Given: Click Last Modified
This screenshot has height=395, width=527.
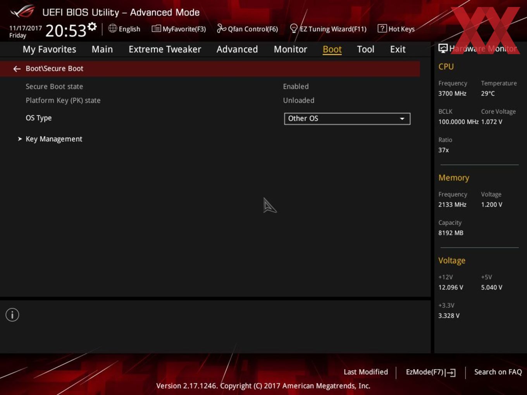Looking at the screenshot, I should (366, 372).
